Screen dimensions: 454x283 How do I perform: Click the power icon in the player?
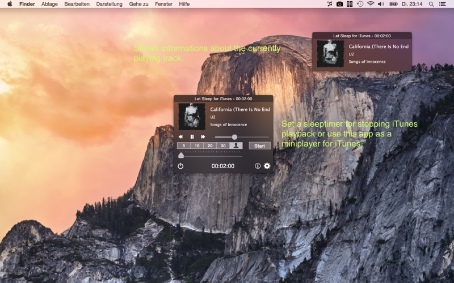(x=180, y=166)
